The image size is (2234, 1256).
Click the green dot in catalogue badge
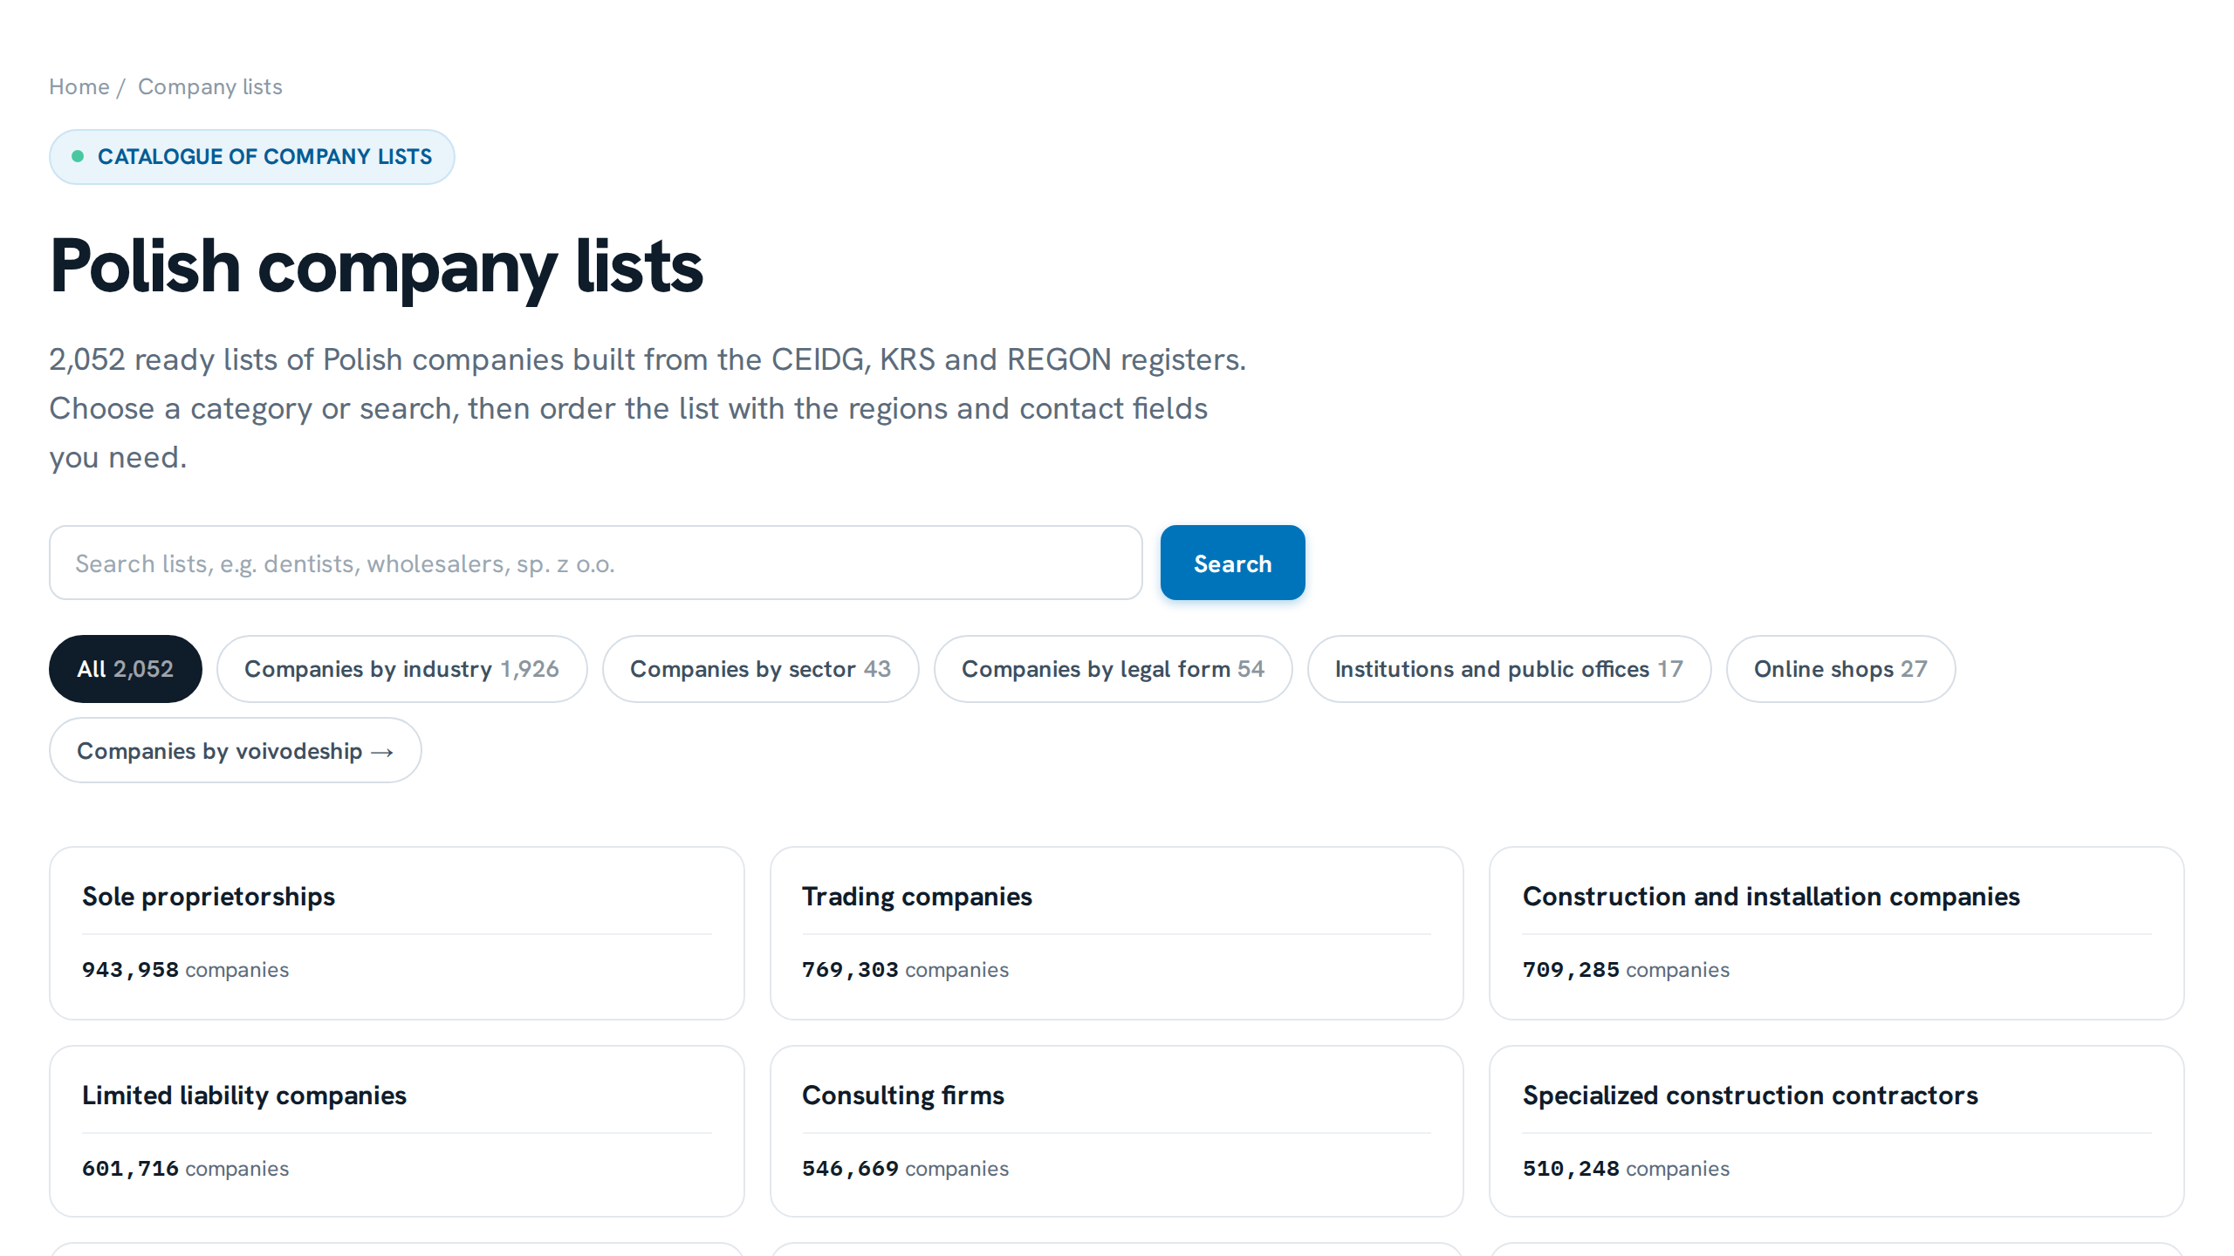(78, 157)
